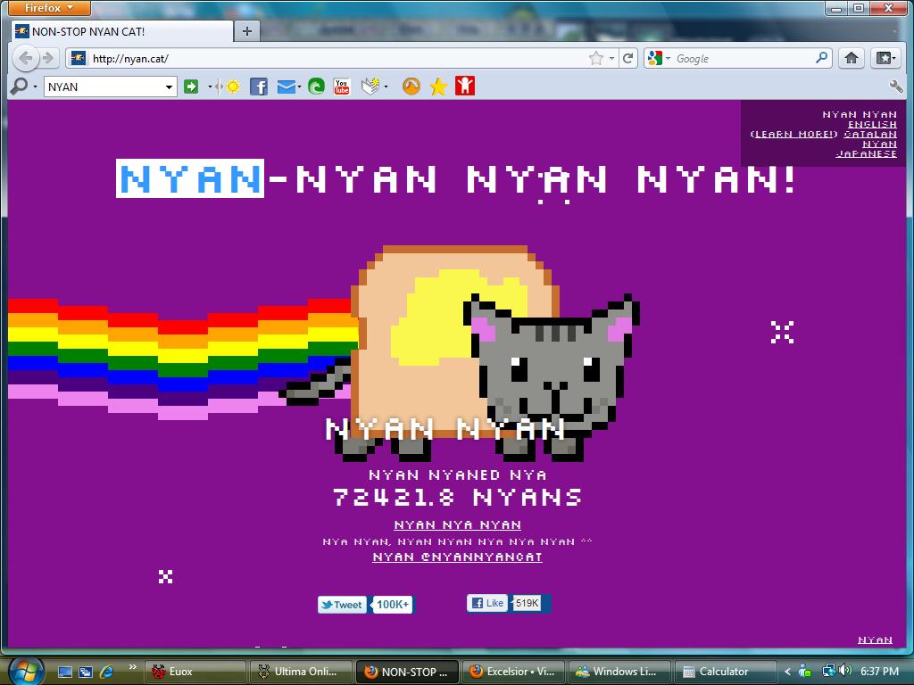Open the network icon in system tray

828,671
